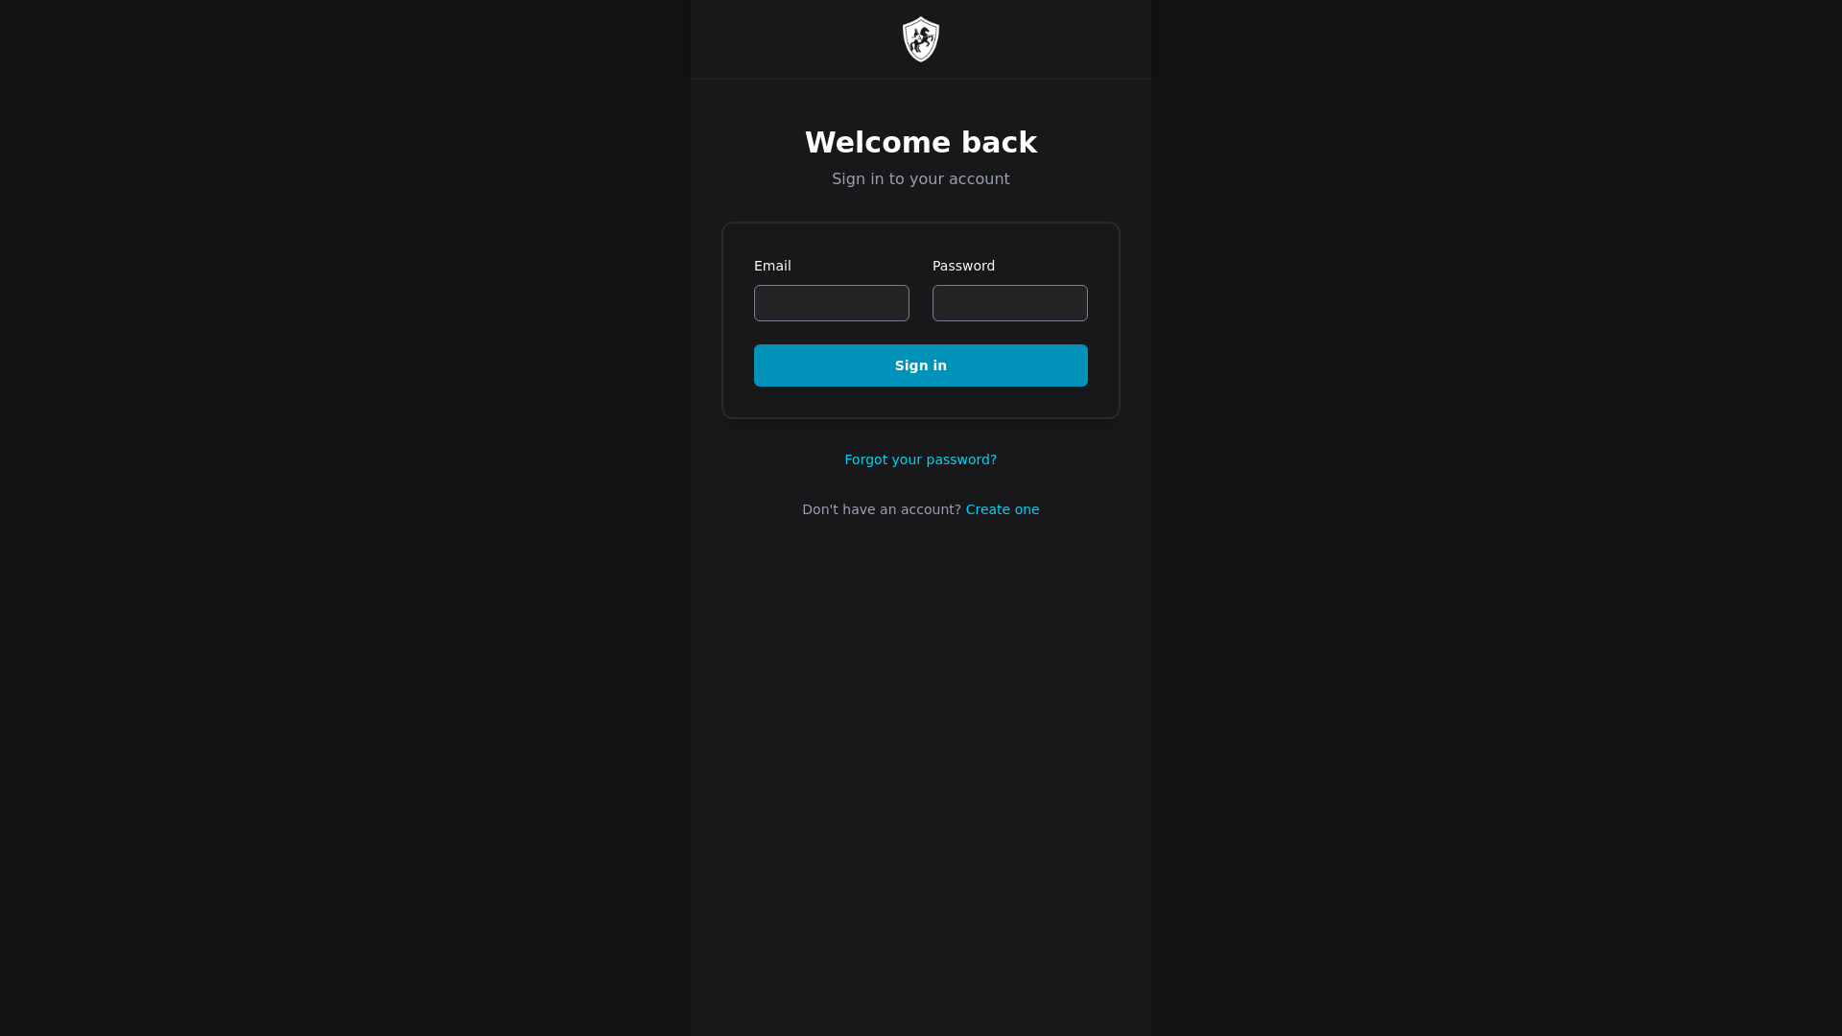
Task: Click the blue Sign in button
Action: pos(921,365)
